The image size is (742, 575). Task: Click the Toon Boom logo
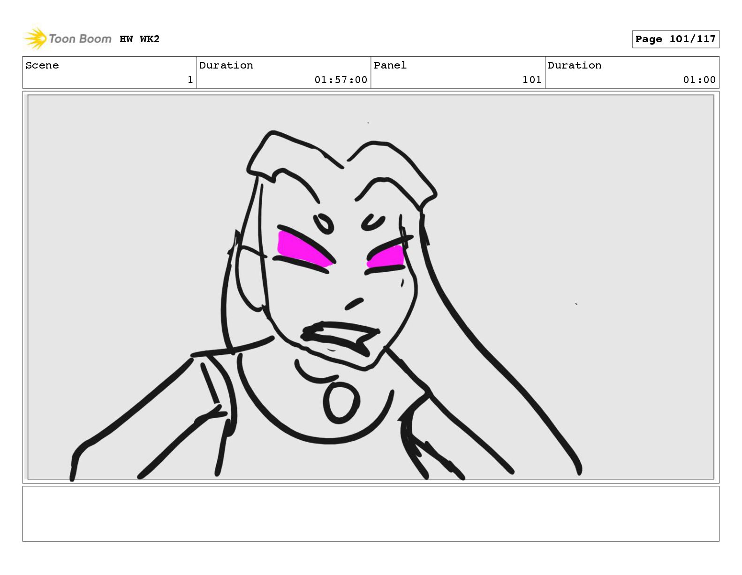pos(68,38)
